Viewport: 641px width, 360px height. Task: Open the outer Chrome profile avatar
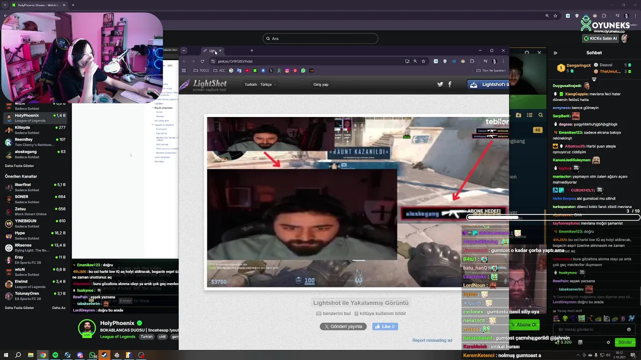626,15
